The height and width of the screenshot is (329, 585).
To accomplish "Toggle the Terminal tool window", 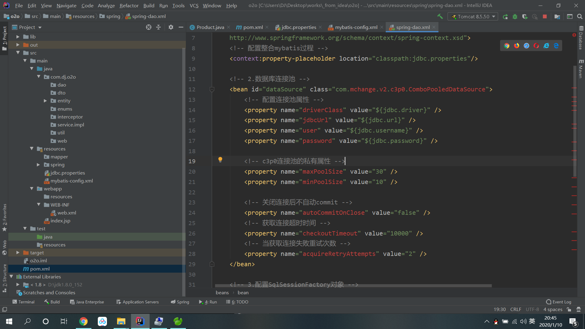I will coord(23,302).
